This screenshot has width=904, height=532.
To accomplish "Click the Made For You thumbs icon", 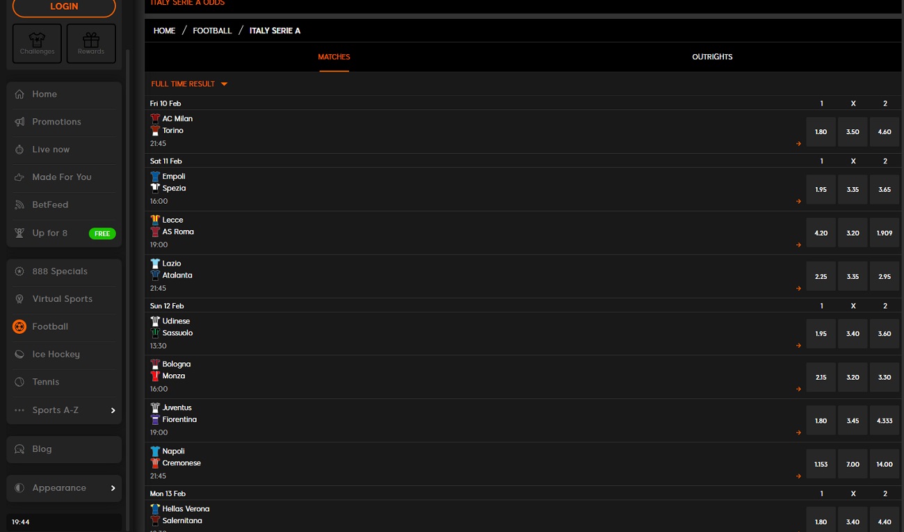I will [x=19, y=177].
